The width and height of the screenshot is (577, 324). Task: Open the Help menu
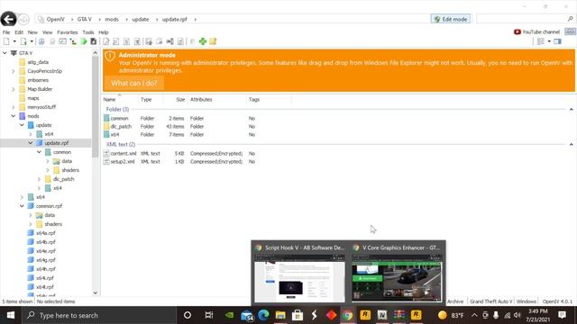104,32
